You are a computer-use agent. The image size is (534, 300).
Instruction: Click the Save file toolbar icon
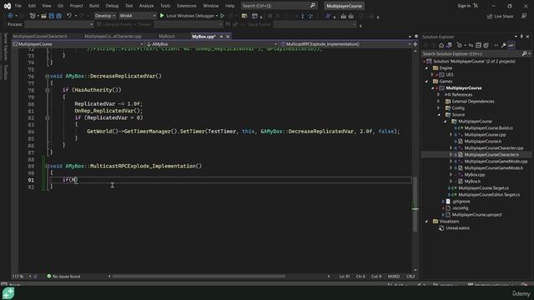52,16
